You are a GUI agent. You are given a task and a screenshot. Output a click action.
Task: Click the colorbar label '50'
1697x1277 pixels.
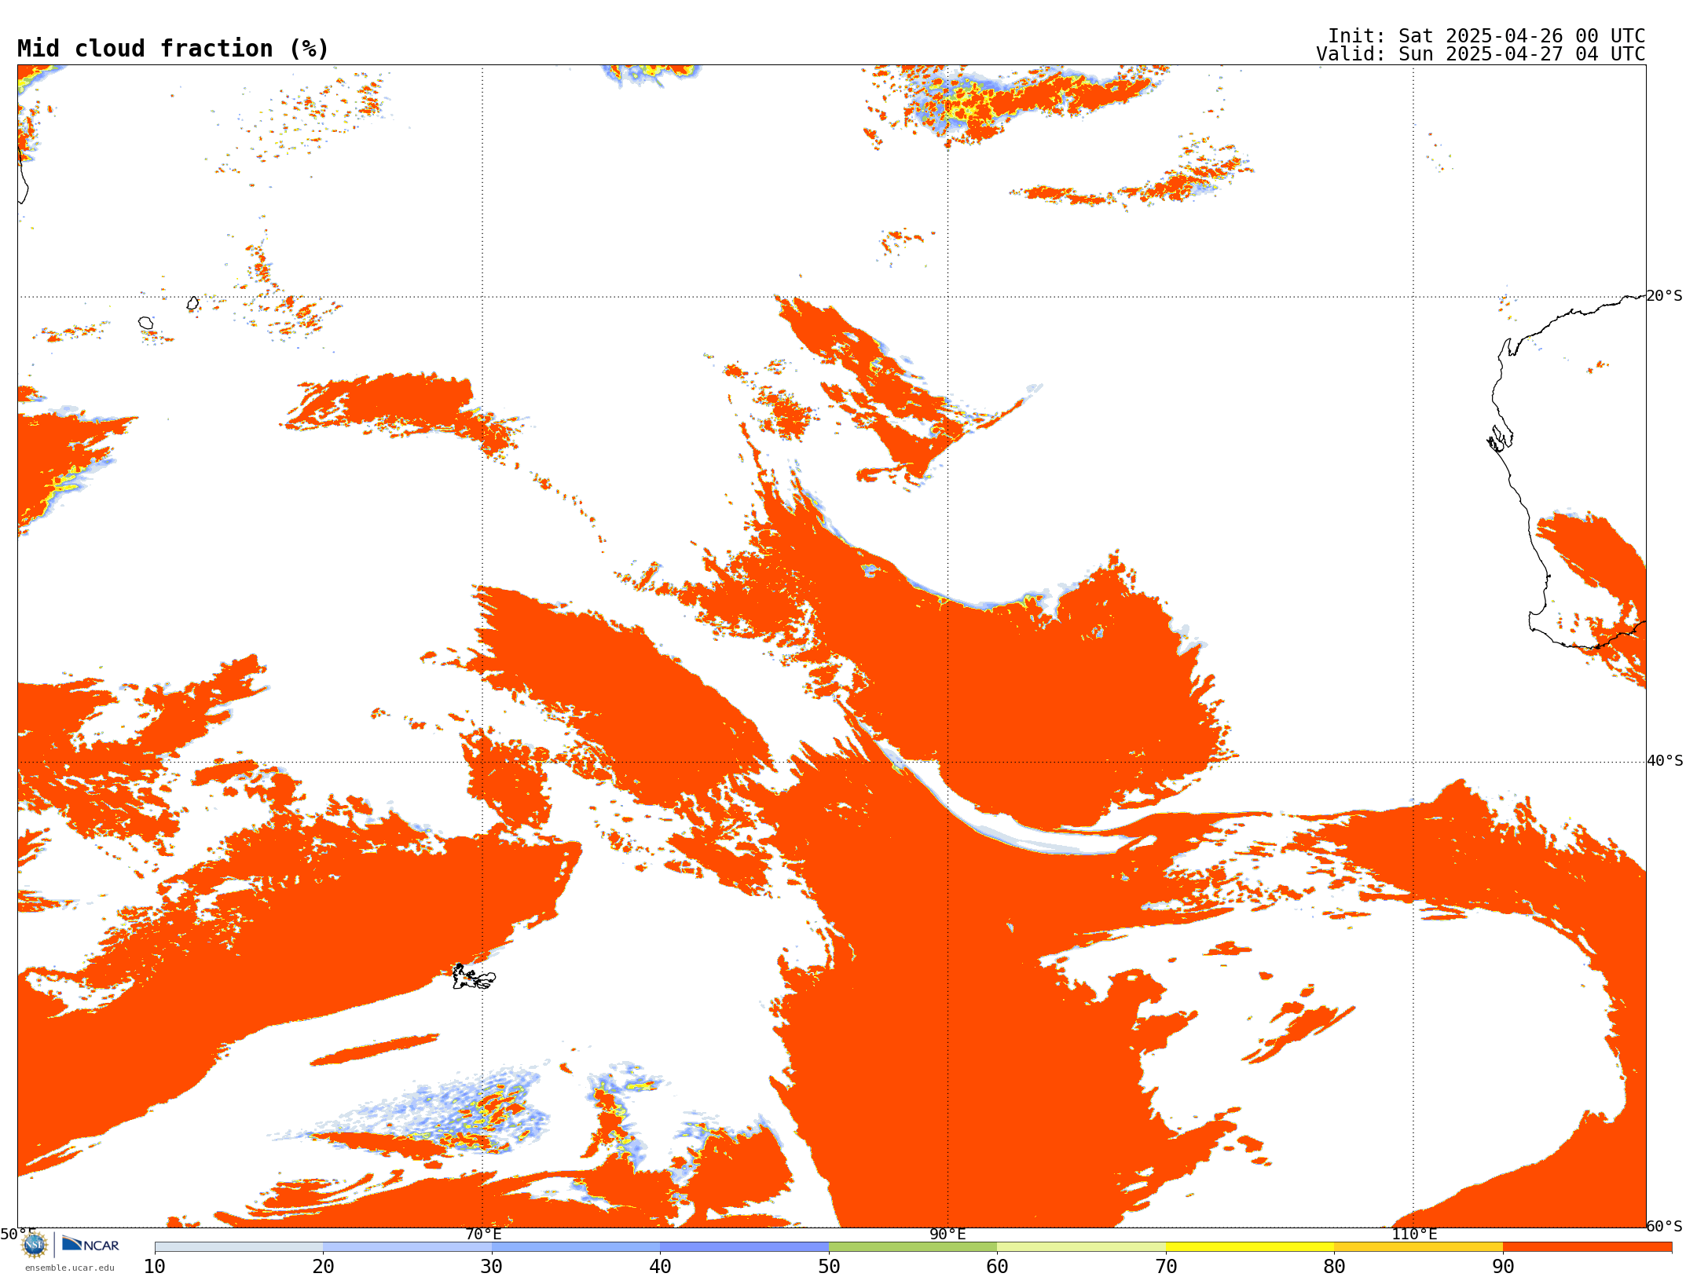pyautogui.click(x=829, y=1266)
